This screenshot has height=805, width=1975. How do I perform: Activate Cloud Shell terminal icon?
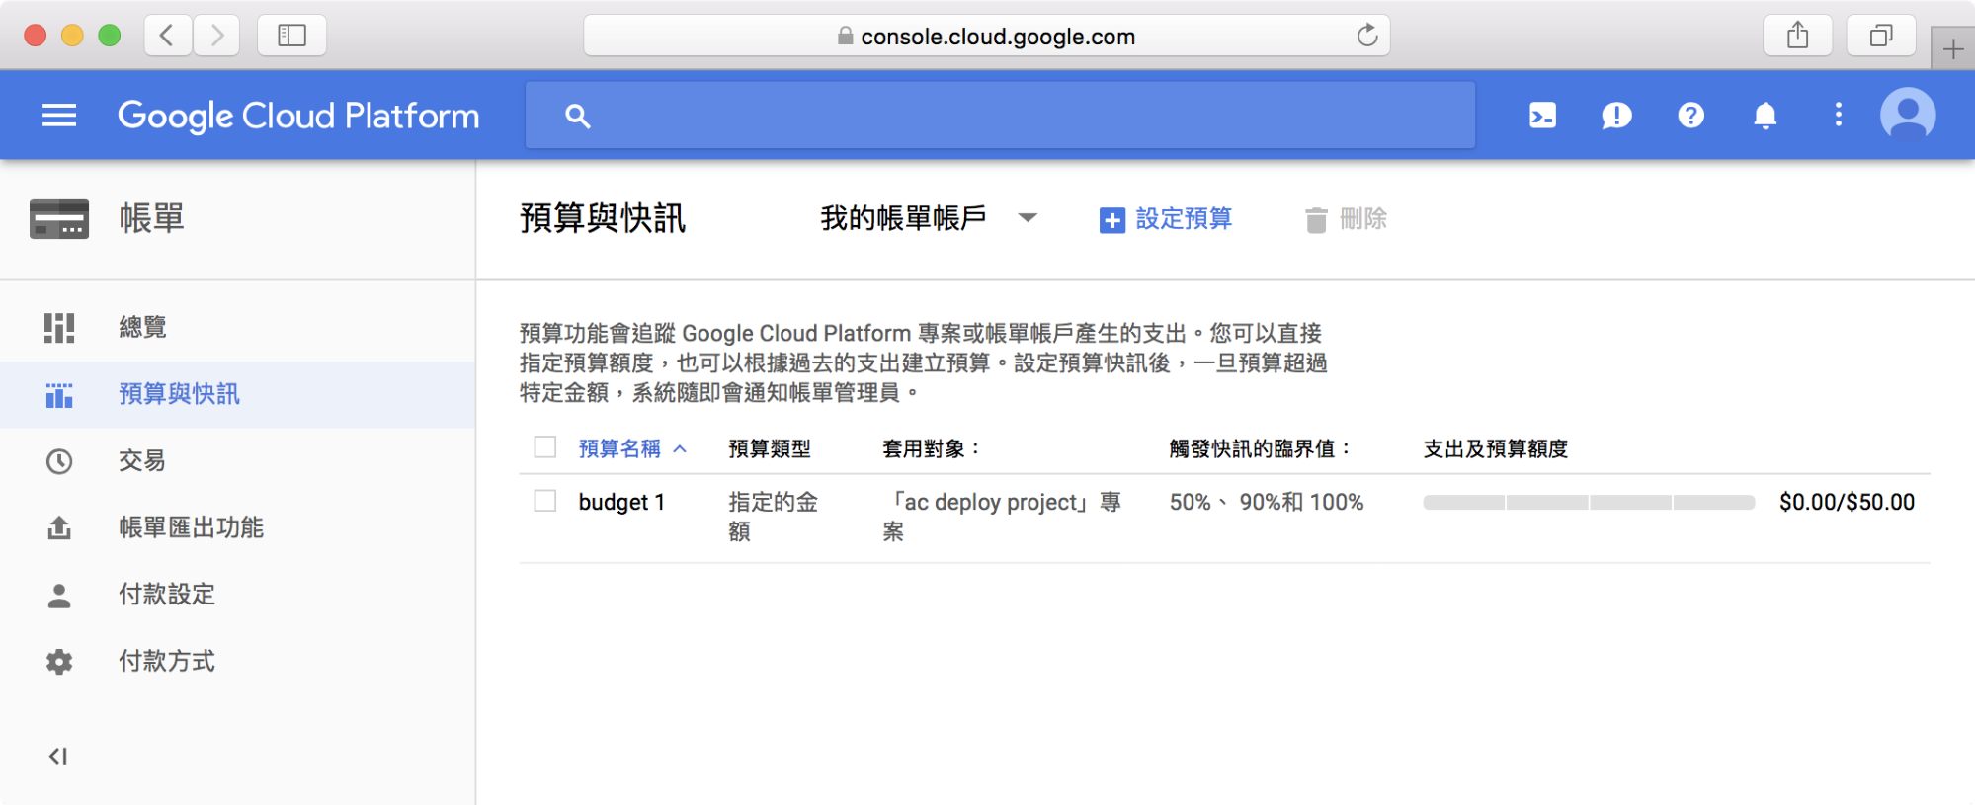point(1542,116)
